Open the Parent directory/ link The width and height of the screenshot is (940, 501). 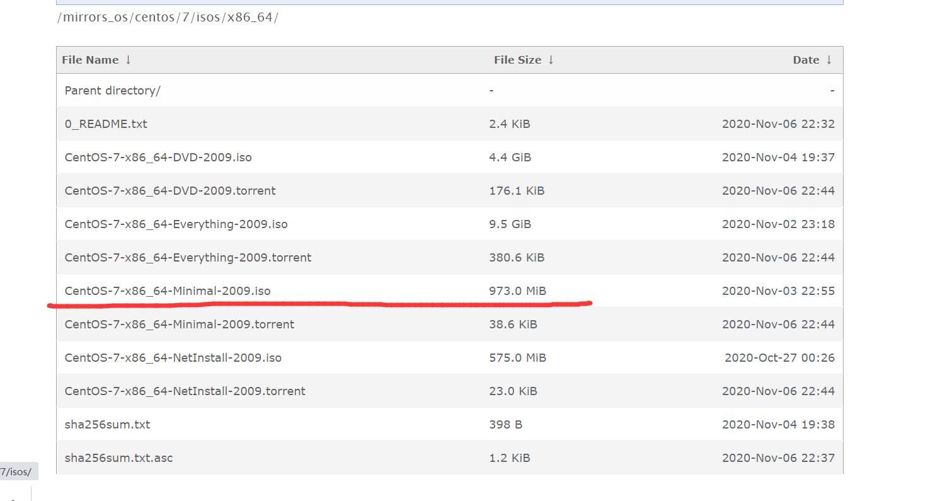pos(113,91)
